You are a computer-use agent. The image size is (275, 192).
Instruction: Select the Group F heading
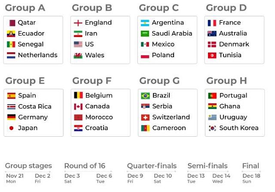point(92,81)
